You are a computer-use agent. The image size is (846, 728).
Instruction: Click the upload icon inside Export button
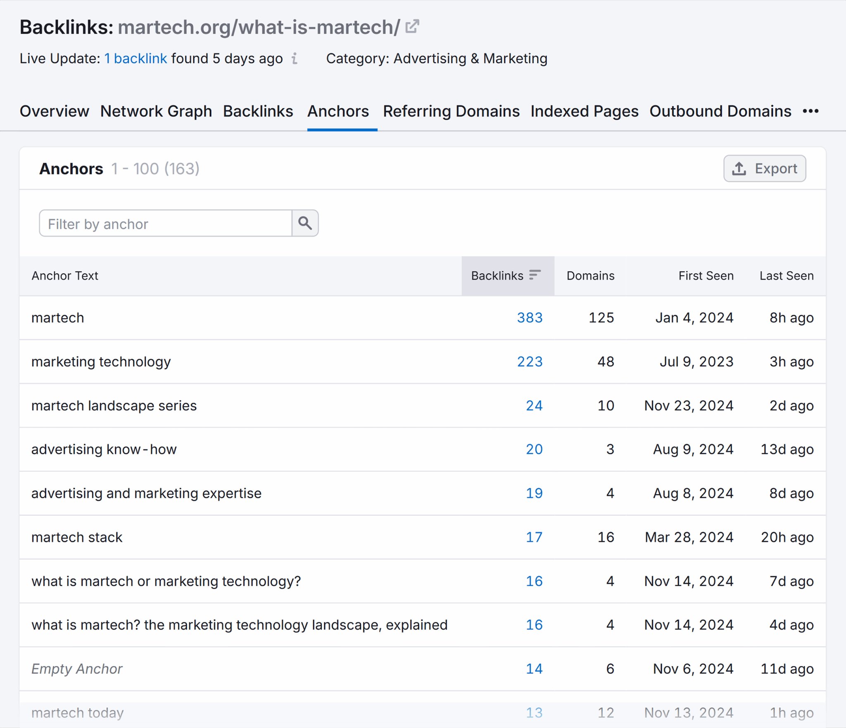click(x=739, y=169)
